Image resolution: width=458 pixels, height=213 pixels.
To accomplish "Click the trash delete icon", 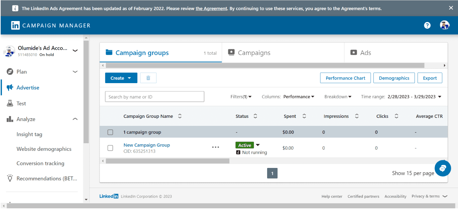I will (x=148, y=78).
